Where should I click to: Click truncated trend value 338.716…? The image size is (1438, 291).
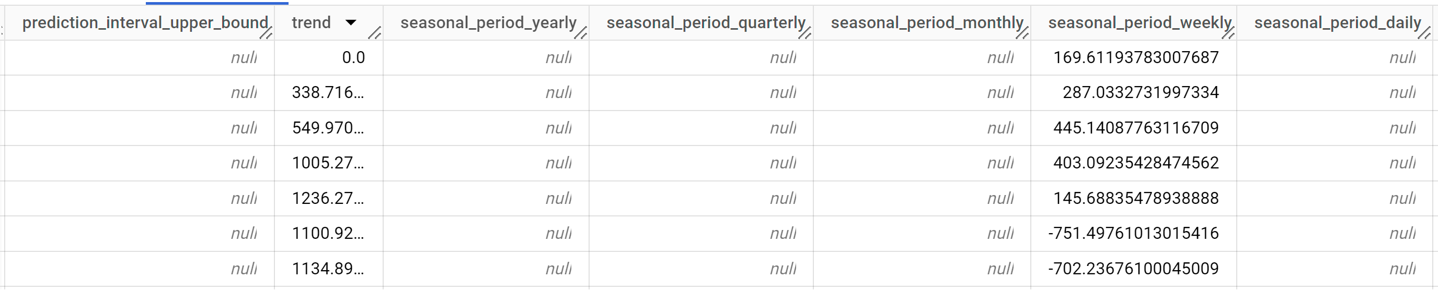tap(328, 92)
